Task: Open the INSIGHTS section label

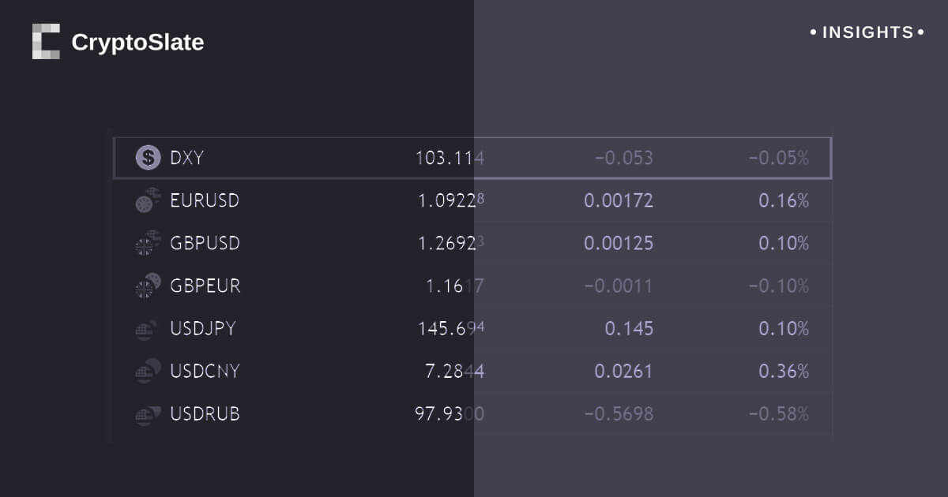Action: click(x=867, y=33)
